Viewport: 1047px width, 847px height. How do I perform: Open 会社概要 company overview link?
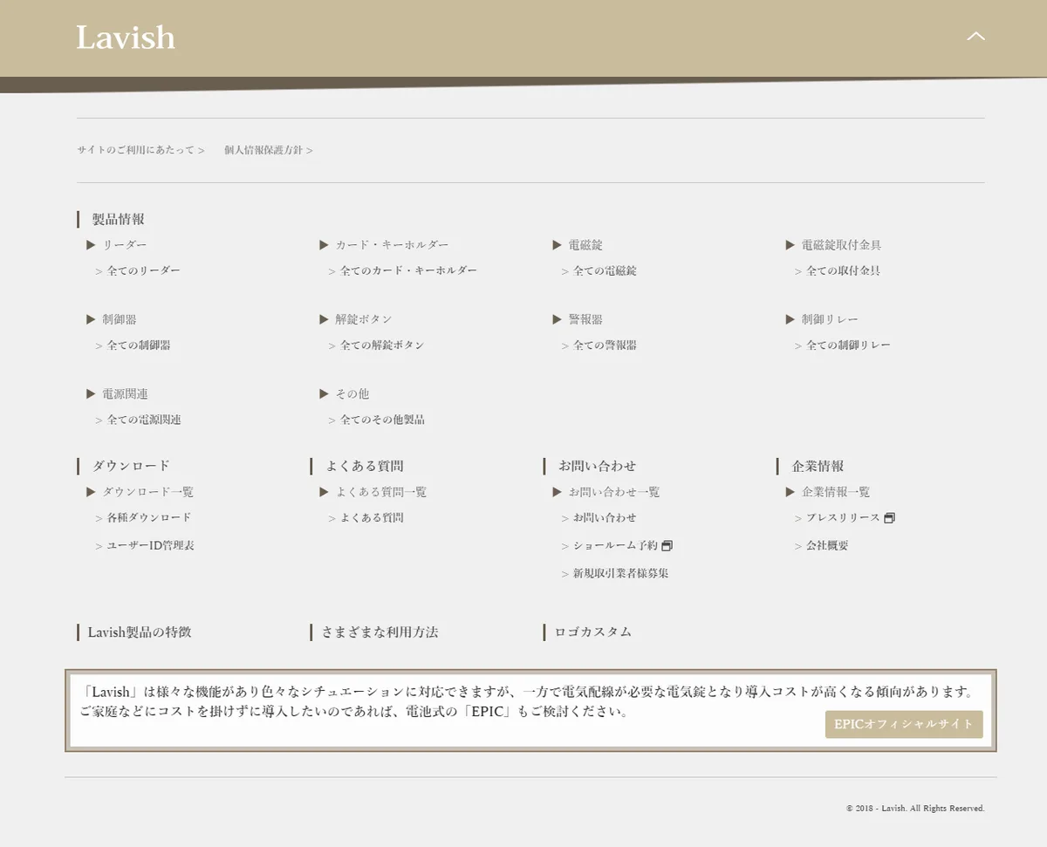tap(826, 545)
